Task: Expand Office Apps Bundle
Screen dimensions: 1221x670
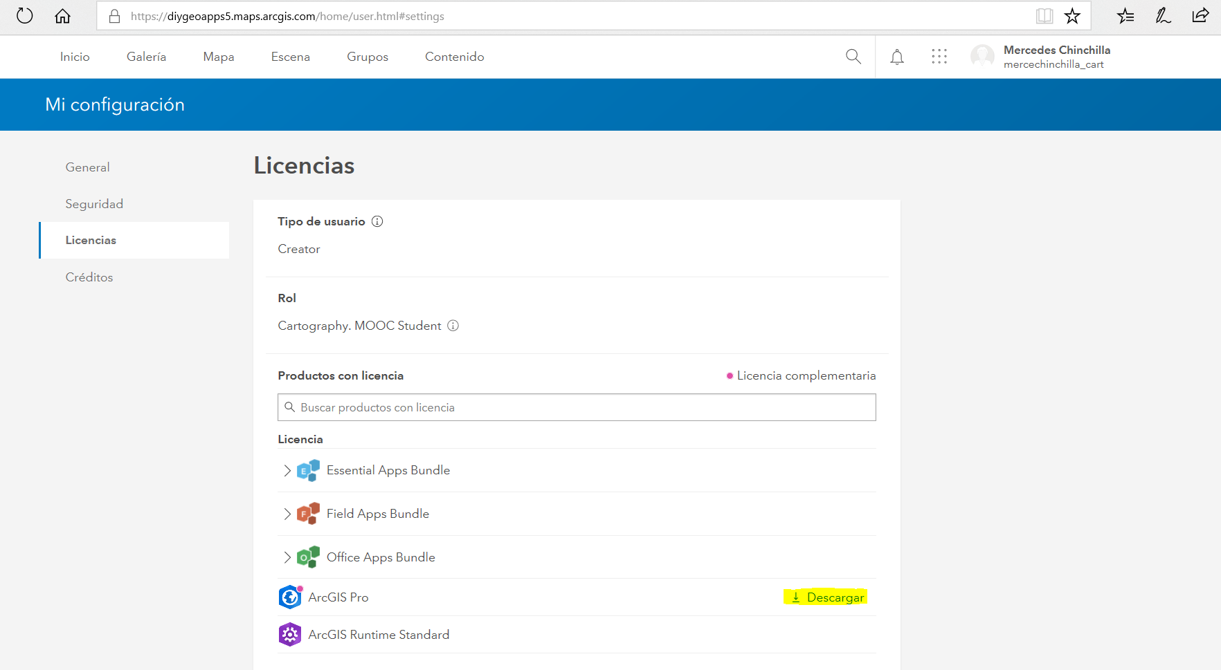Action: coord(287,557)
